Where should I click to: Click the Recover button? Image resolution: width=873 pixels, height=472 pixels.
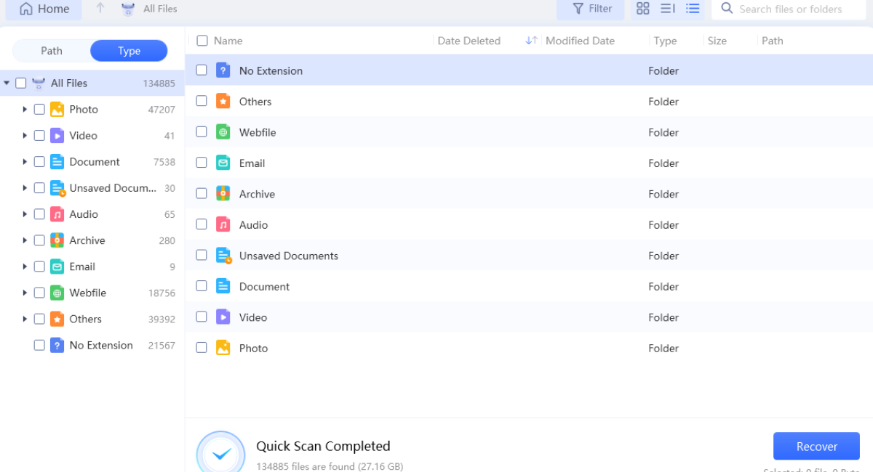(816, 447)
